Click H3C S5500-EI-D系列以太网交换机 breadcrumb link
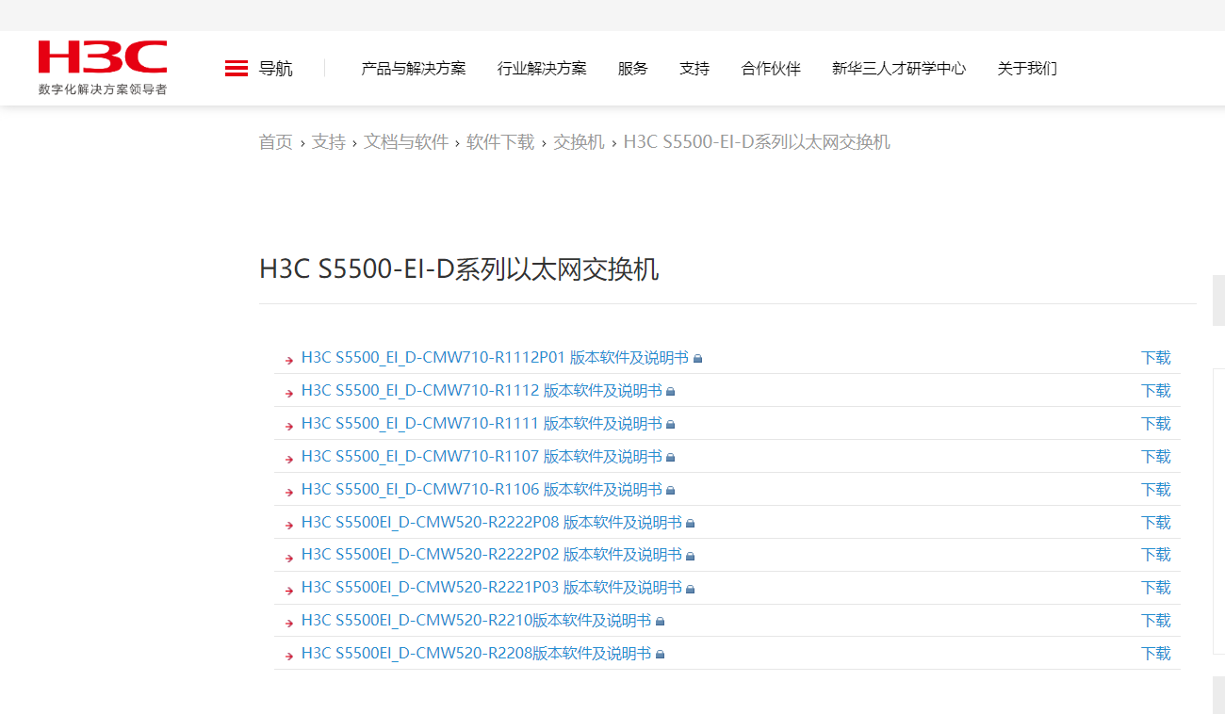Image resolution: width=1225 pixels, height=714 pixels. click(757, 142)
